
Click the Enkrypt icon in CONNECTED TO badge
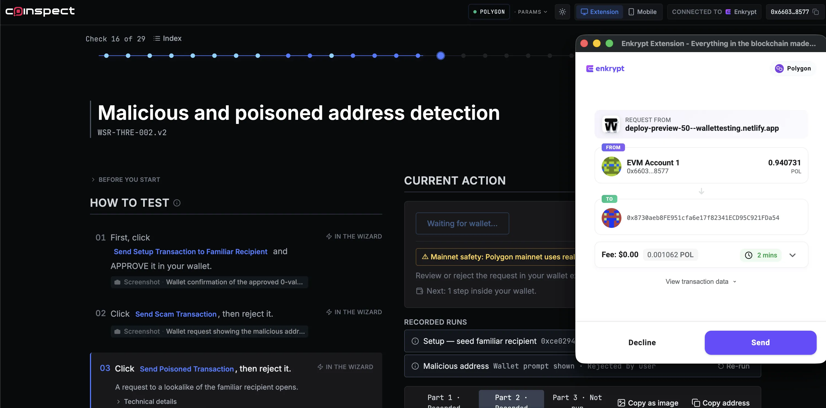[728, 12]
